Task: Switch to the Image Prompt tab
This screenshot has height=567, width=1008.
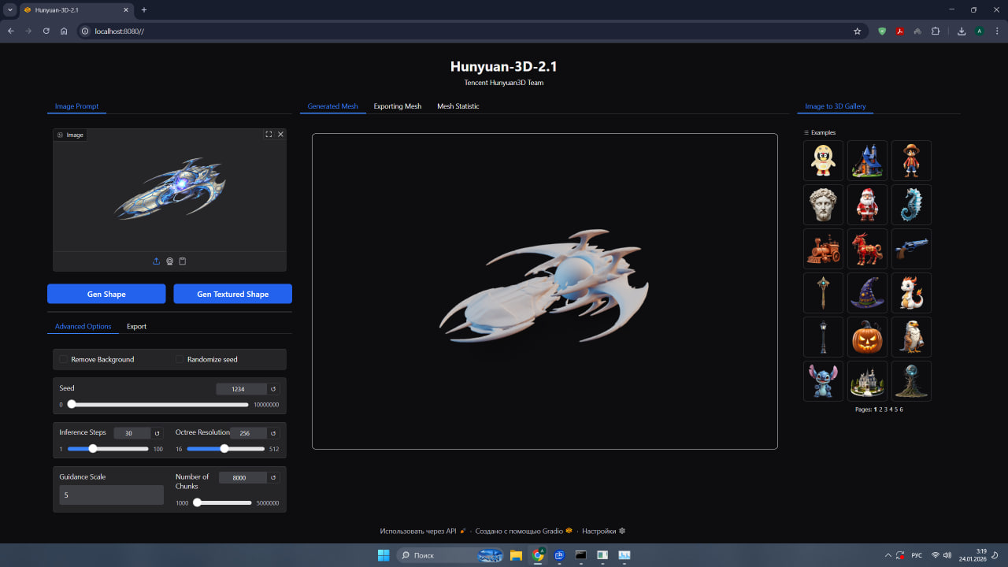Action: (76, 106)
